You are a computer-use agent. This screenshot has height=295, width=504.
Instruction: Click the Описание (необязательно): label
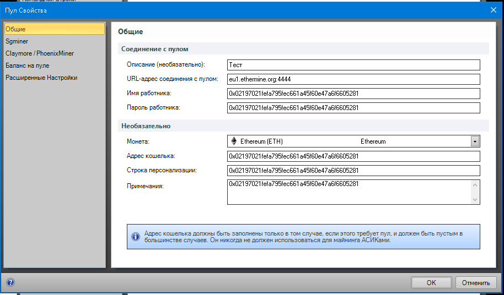(x=166, y=64)
